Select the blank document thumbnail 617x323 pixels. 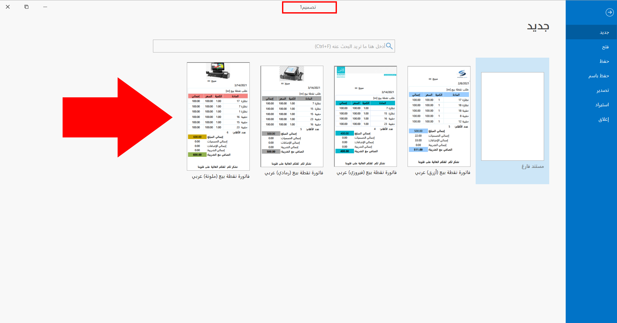[512, 116]
